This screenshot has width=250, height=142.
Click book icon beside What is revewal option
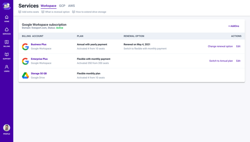point(43,12)
